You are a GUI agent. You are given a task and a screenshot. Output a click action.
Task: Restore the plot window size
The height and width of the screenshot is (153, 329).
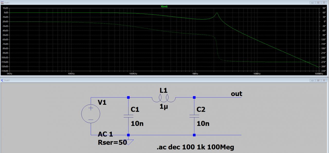319,2
